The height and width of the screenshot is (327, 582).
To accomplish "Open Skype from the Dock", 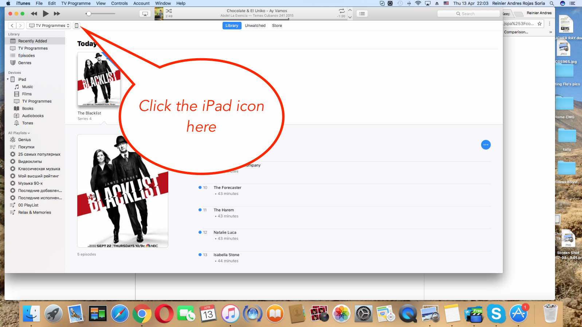I will click(x=496, y=314).
